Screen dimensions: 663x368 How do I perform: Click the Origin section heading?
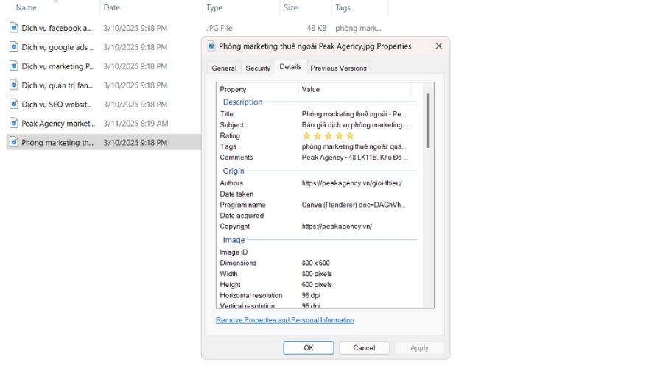234,171
